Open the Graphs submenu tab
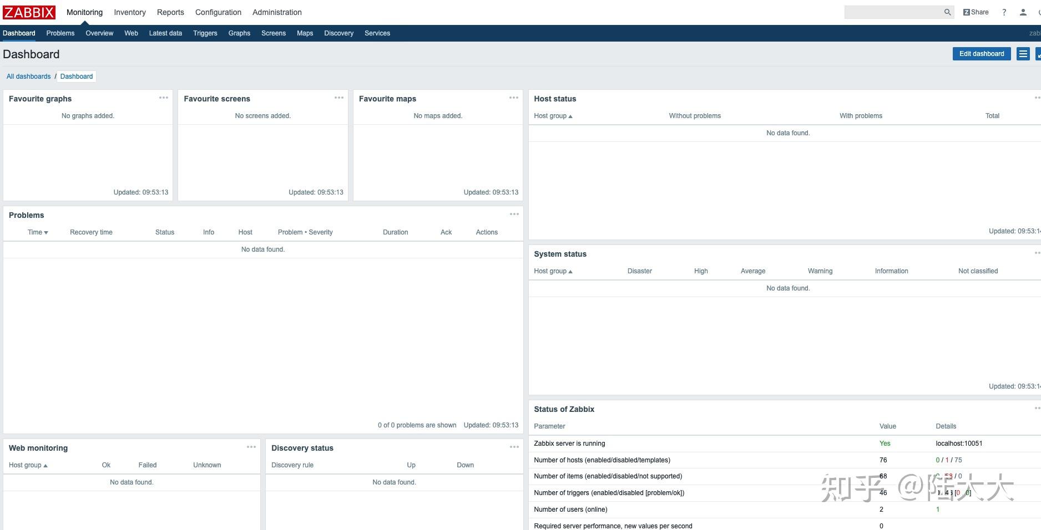Screen dimensions: 1041x530 coord(239,33)
